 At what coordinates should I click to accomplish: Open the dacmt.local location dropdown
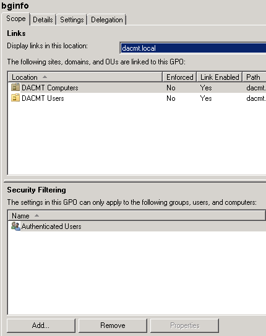coord(193,48)
